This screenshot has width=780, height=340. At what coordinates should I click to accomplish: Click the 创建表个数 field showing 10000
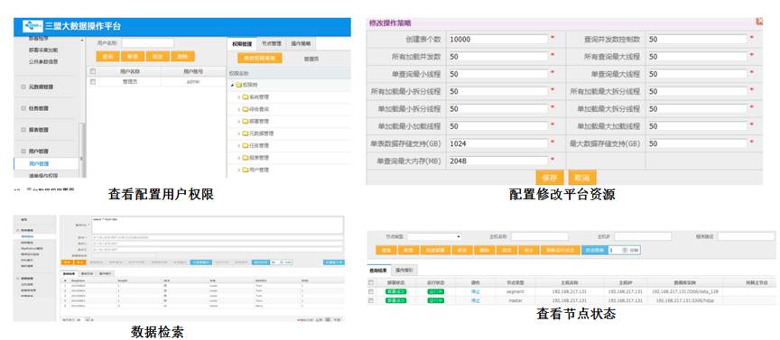(x=497, y=40)
